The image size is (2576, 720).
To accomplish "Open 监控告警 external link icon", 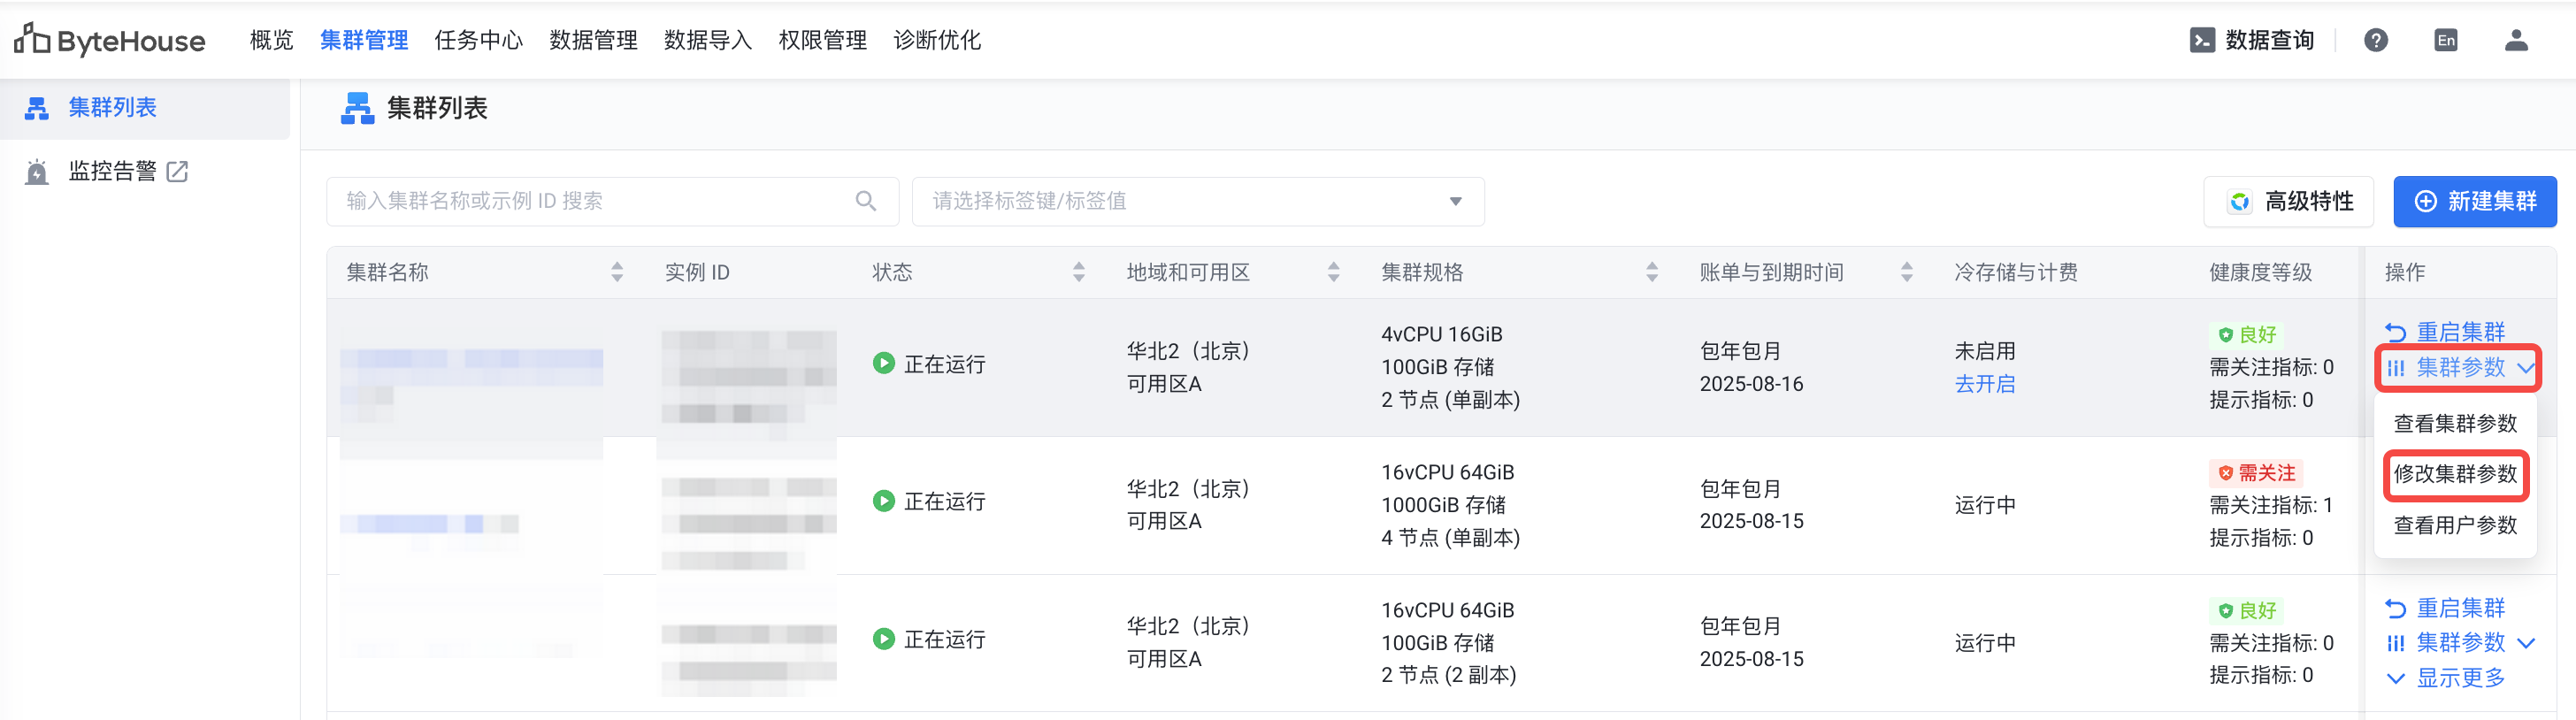I will tap(177, 172).
